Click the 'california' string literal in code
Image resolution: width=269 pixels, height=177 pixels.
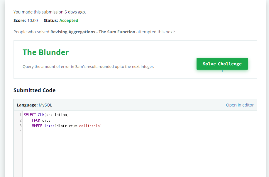[89, 126]
